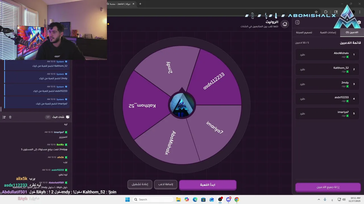Kick AboMishalx with طرد

(x=302, y=54)
